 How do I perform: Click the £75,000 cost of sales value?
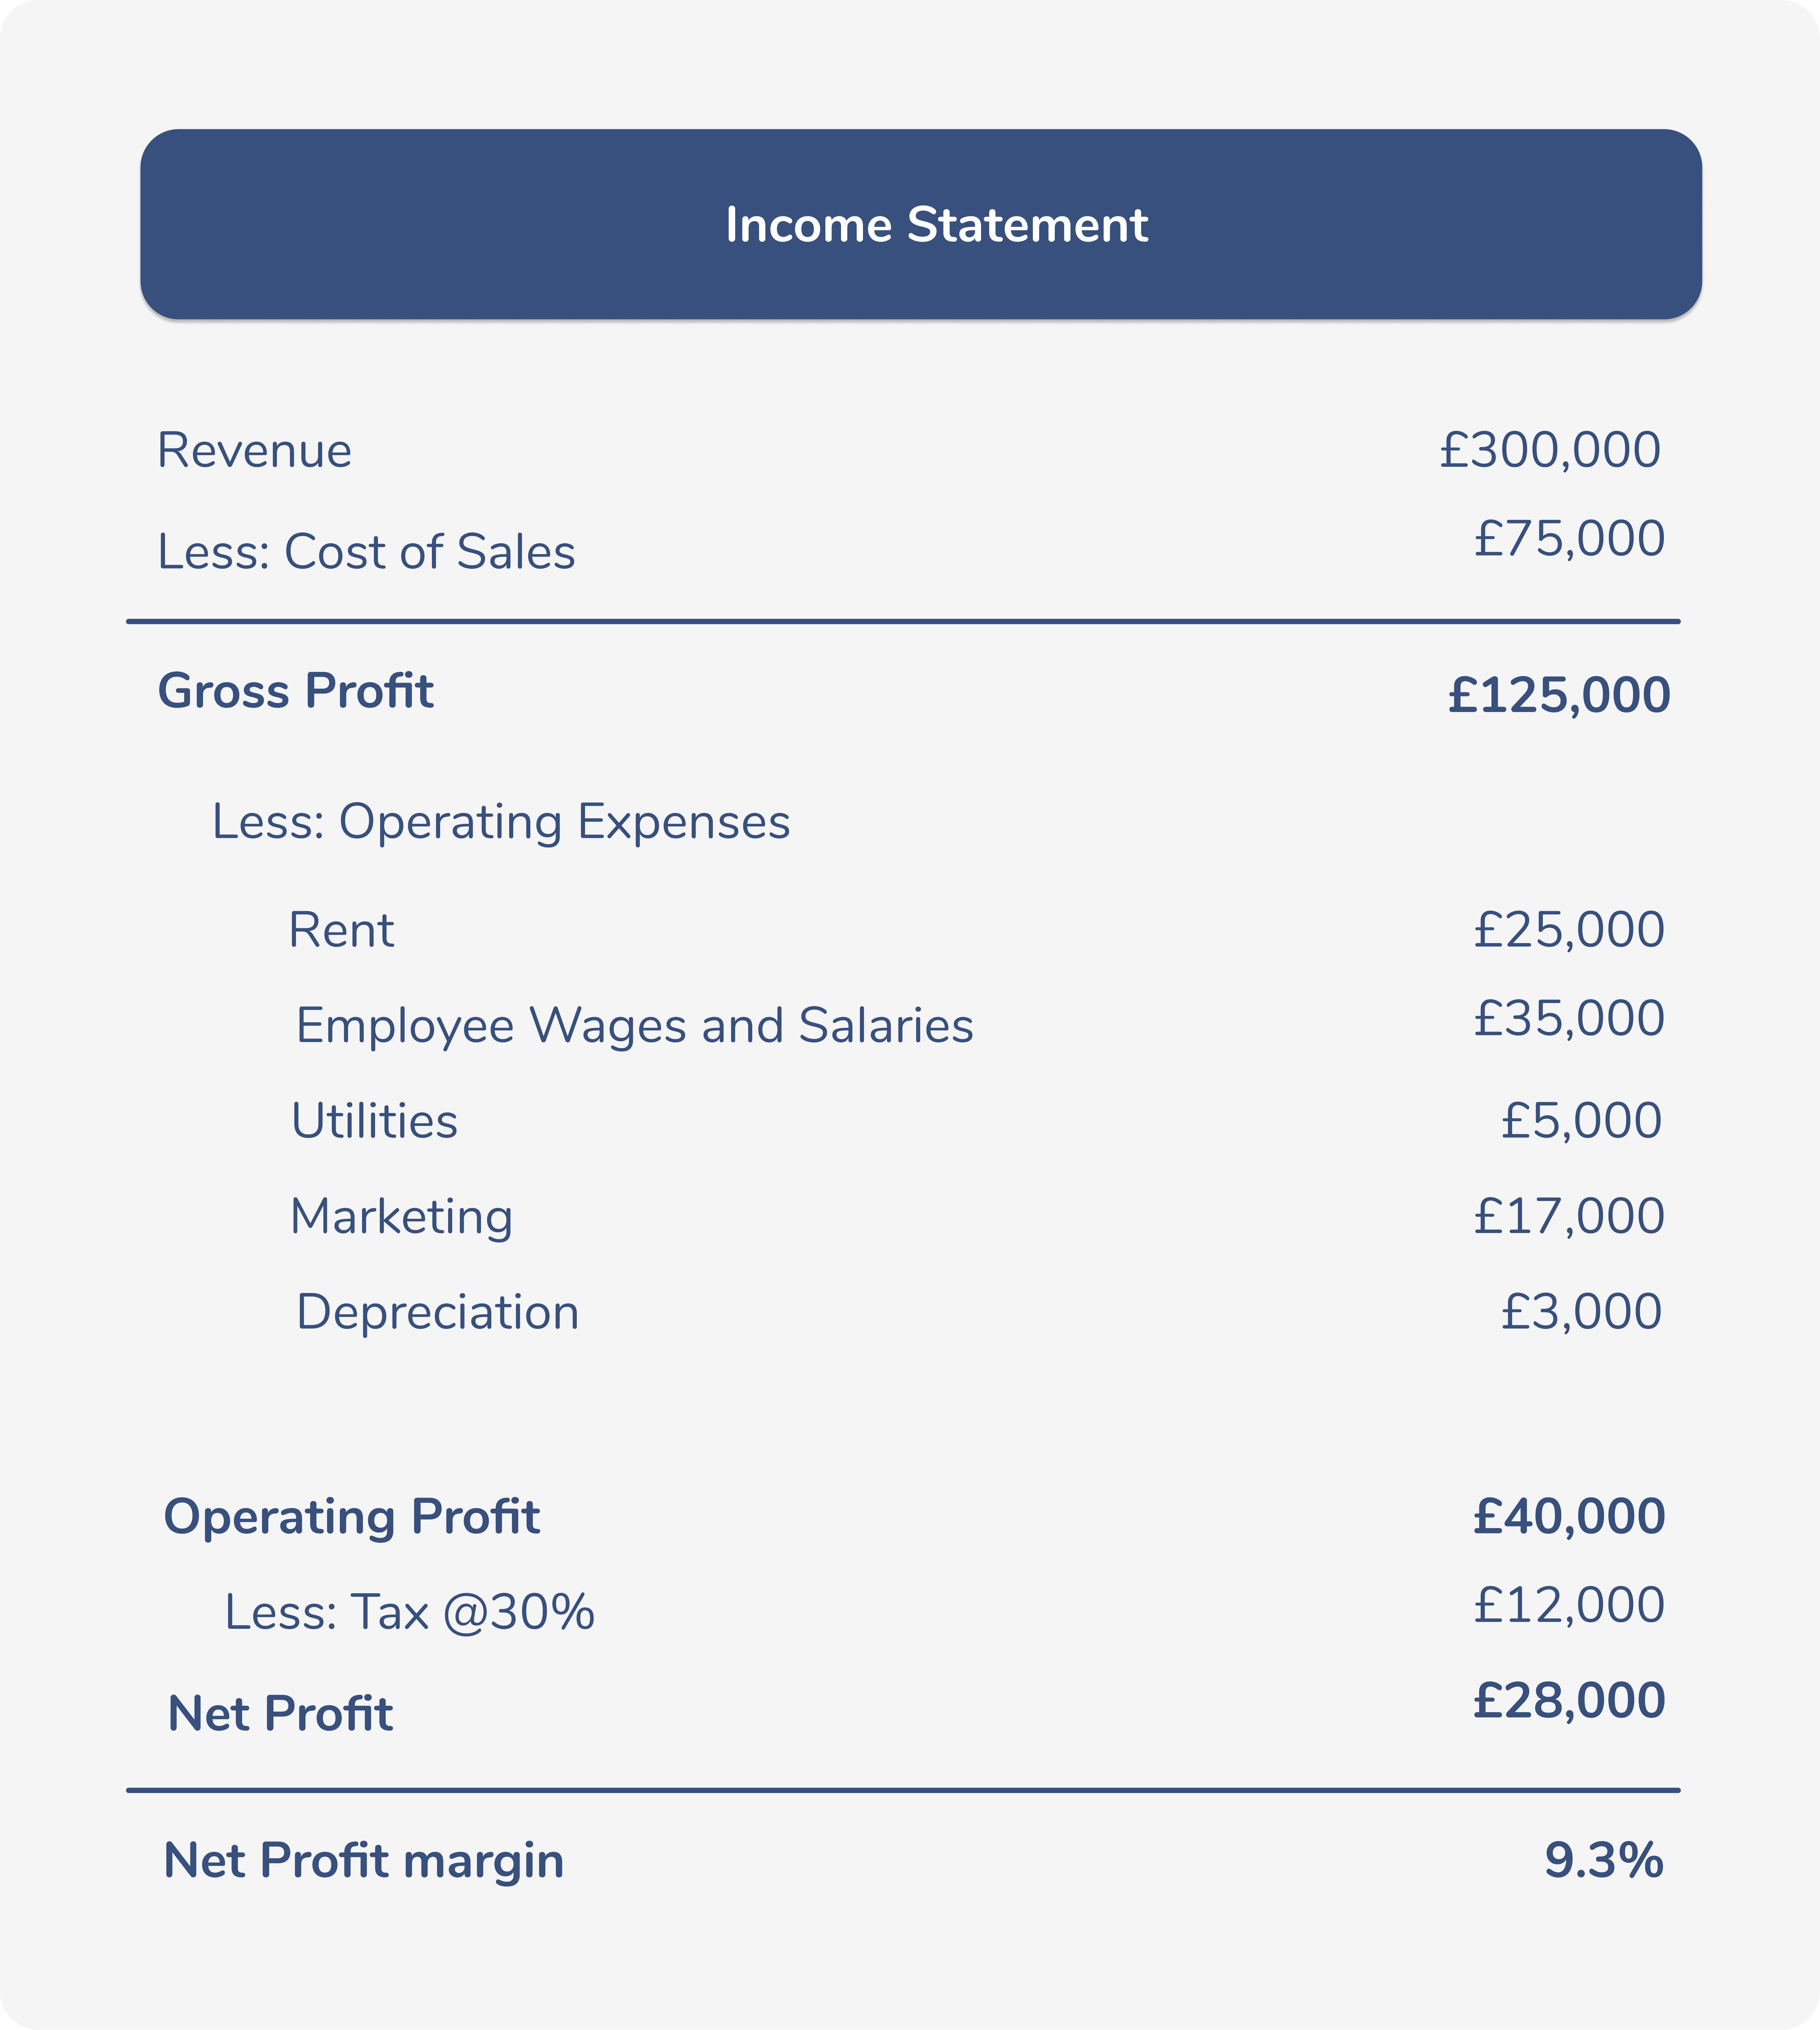tap(1568, 538)
